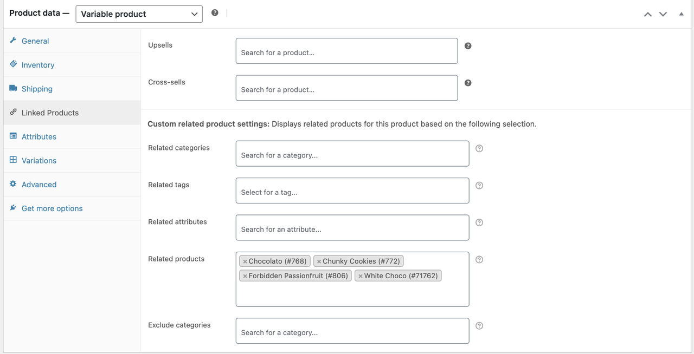
Task: Remove Chunky Cookies (#772) tag
Action: [319, 261]
